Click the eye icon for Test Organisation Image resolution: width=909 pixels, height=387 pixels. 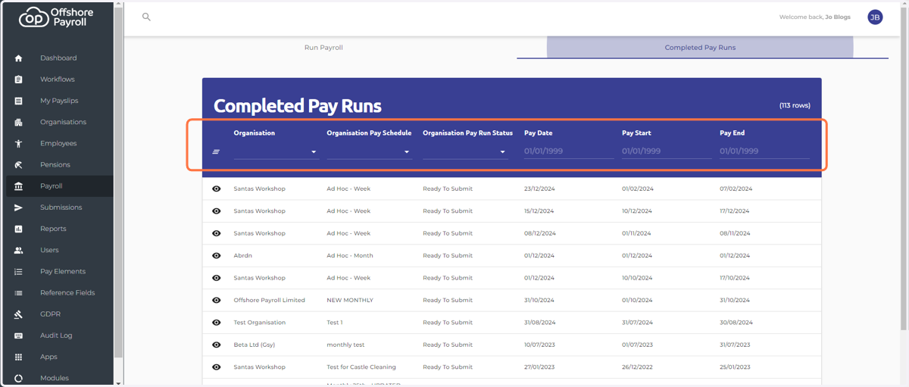coord(217,323)
